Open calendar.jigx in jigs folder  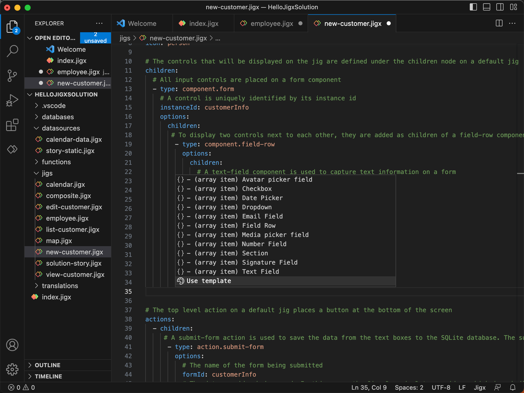[68, 184]
